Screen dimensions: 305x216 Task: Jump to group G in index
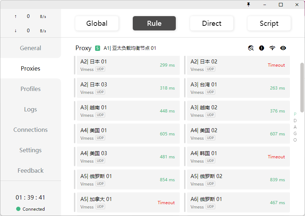pyautogui.click(x=295, y=134)
